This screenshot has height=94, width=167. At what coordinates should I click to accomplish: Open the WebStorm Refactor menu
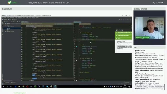coord(20,17)
